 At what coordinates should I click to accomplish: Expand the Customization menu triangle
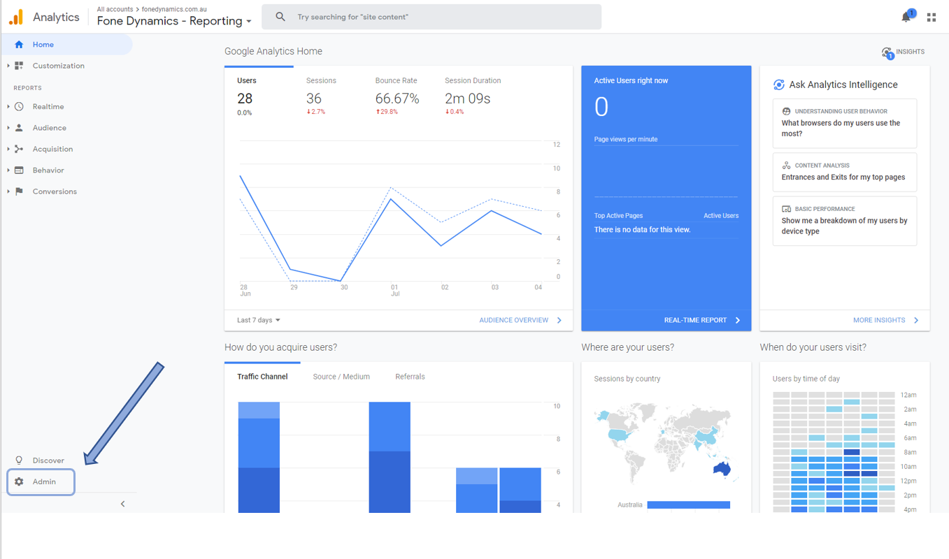pyautogui.click(x=8, y=66)
